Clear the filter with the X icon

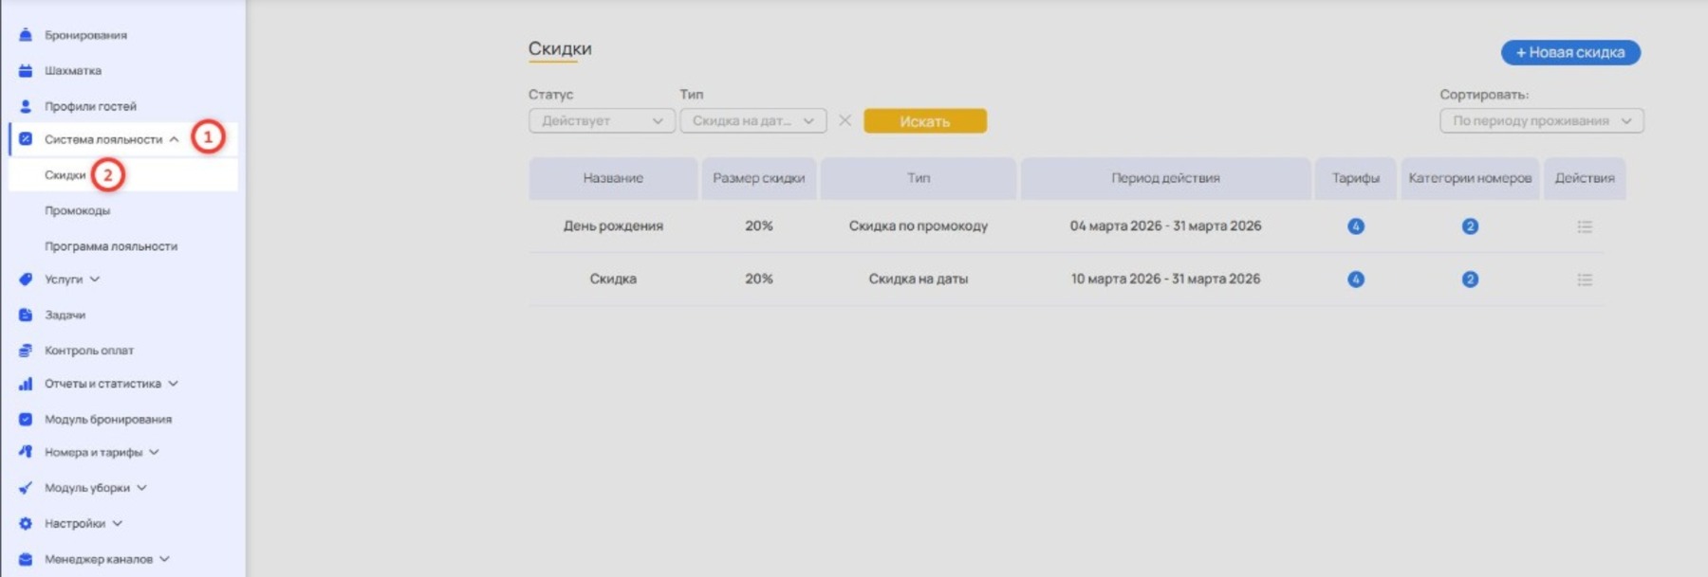(845, 120)
